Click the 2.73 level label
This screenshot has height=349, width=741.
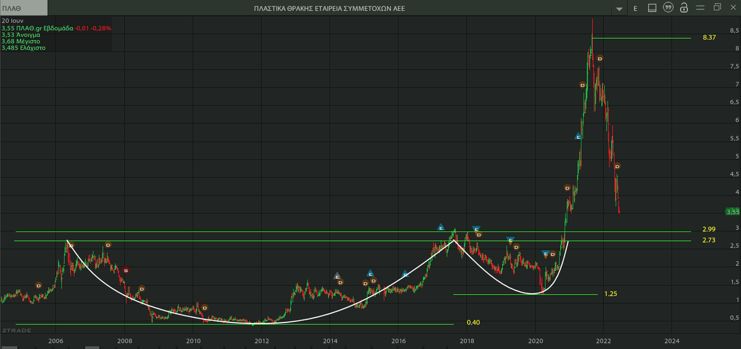709,240
